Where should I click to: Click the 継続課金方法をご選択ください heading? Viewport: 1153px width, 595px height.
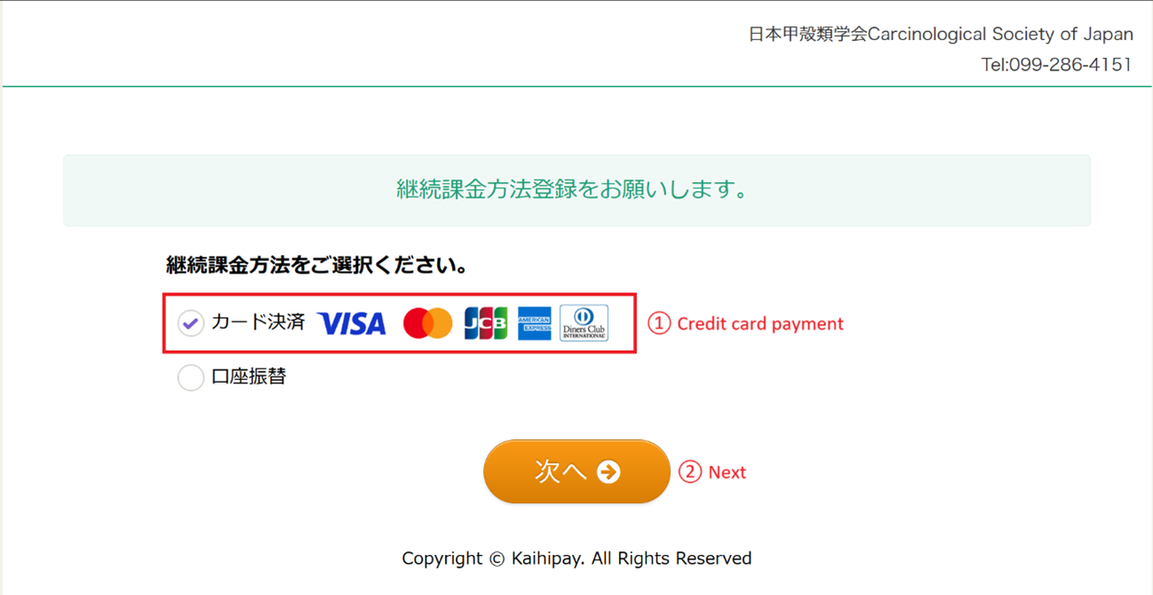point(317,265)
